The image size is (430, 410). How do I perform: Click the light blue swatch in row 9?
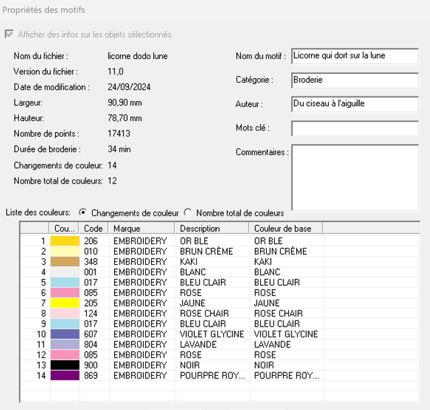(65, 324)
